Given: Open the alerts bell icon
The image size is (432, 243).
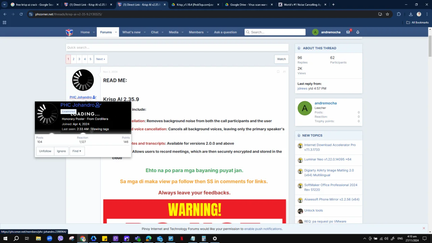Looking at the screenshot, I should coord(358,32).
